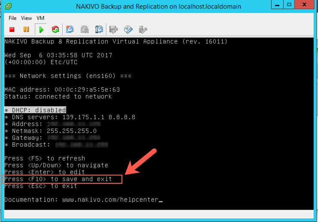This screenshot has width=318, height=222.
Task: Click the Network settings (ens160) heading
Action: tap(68, 76)
